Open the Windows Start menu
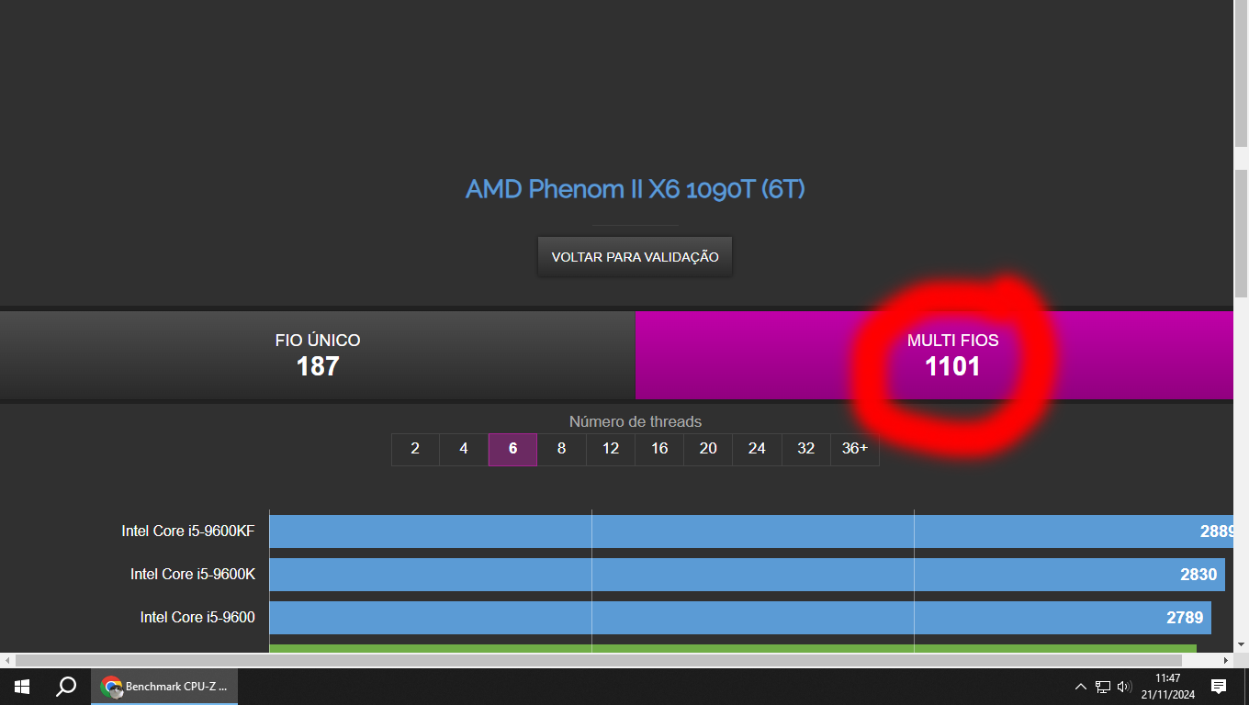 [x=21, y=686]
